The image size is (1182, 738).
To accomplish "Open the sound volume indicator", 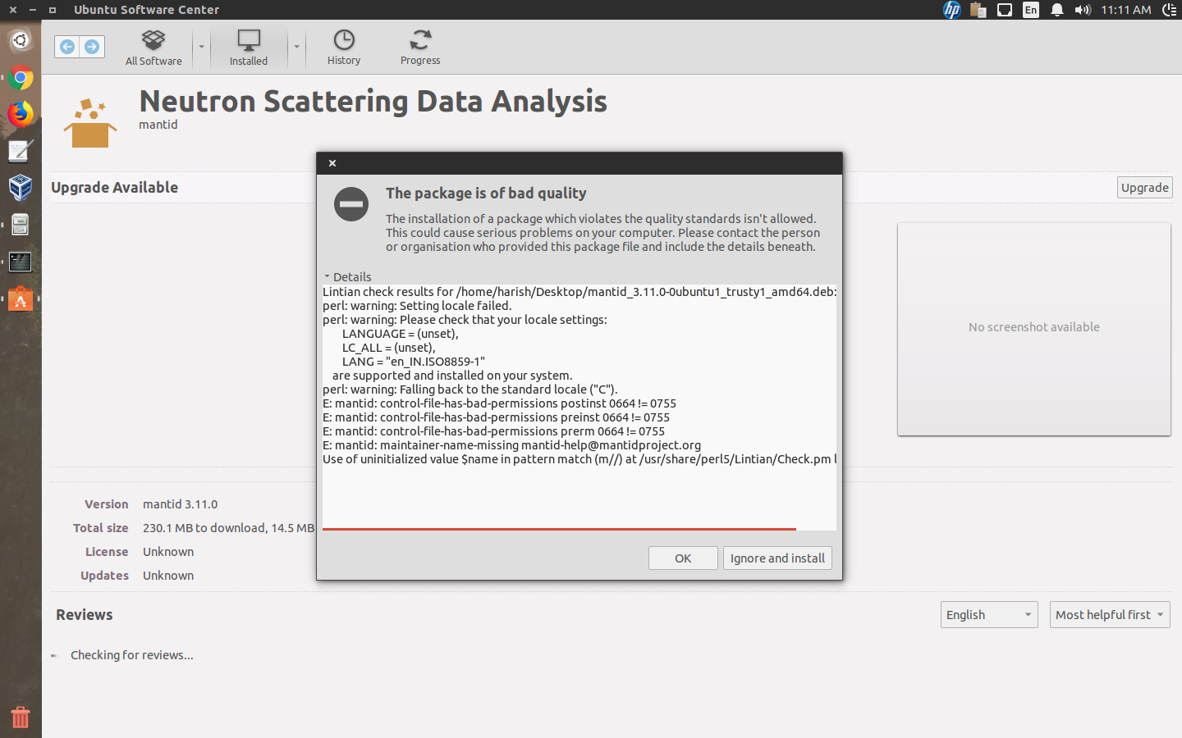I will pyautogui.click(x=1083, y=10).
